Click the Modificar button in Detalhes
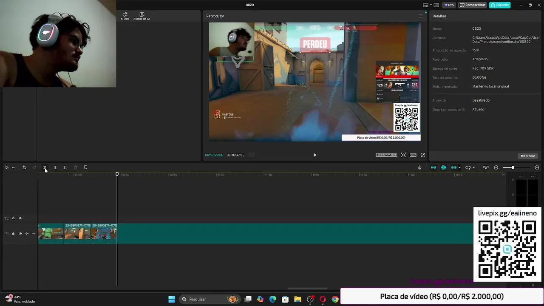The height and width of the screenshot is (306, 544). pos(528,156)
